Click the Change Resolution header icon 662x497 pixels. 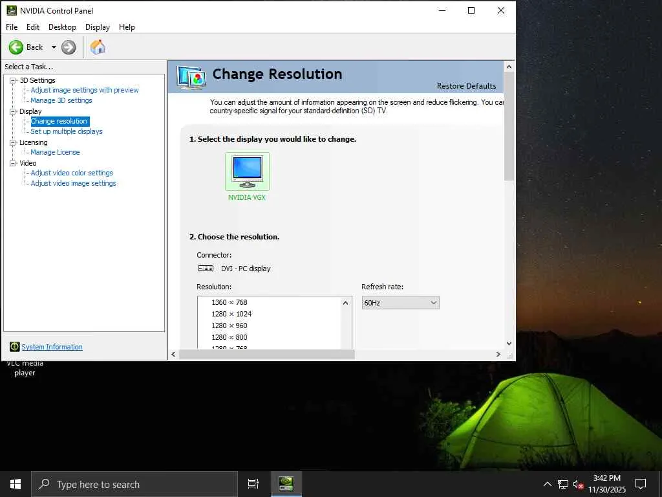coord(191,78)
